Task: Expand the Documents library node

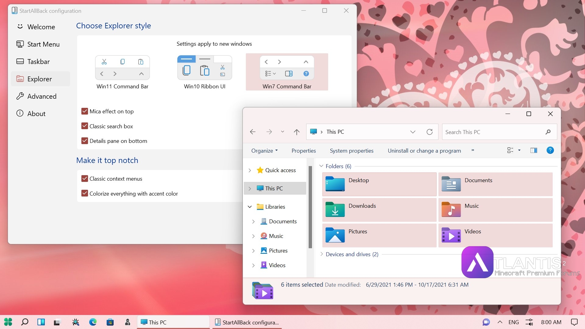Action: (x=253, y=221)
